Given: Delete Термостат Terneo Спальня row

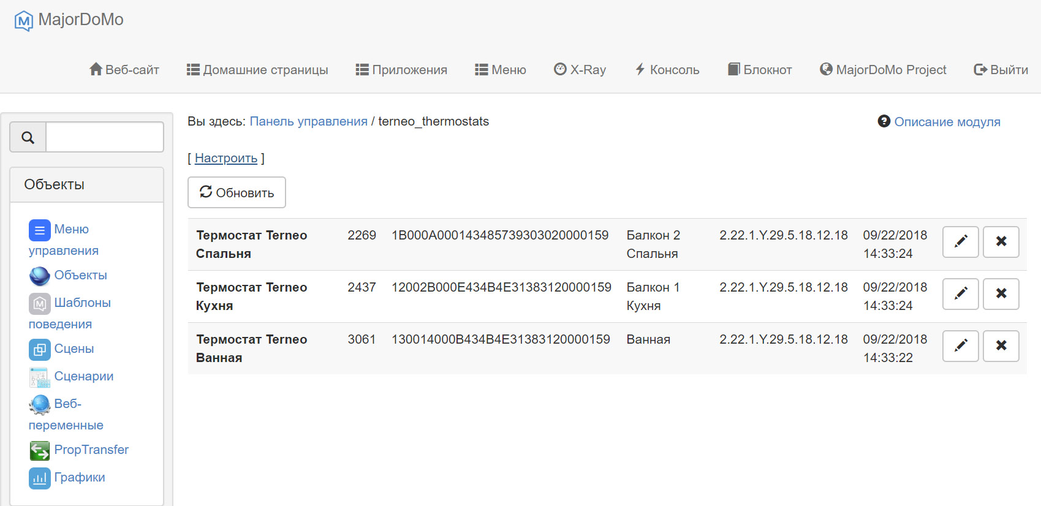Looking at the screenshot, I should [1001, 241].
